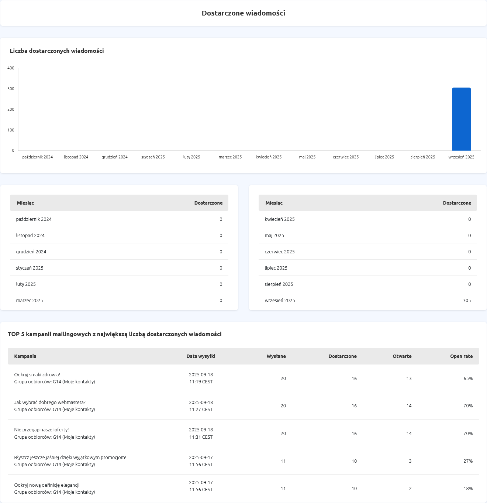487x503 pixels.
Task: Click the 'Dostarczone wiadomości' page title
Action: [x=243, y=13]
